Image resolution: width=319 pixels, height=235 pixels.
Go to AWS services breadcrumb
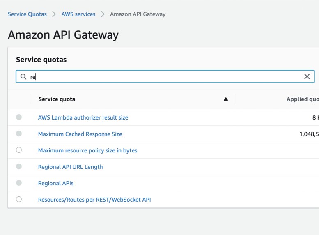(78, 14)
